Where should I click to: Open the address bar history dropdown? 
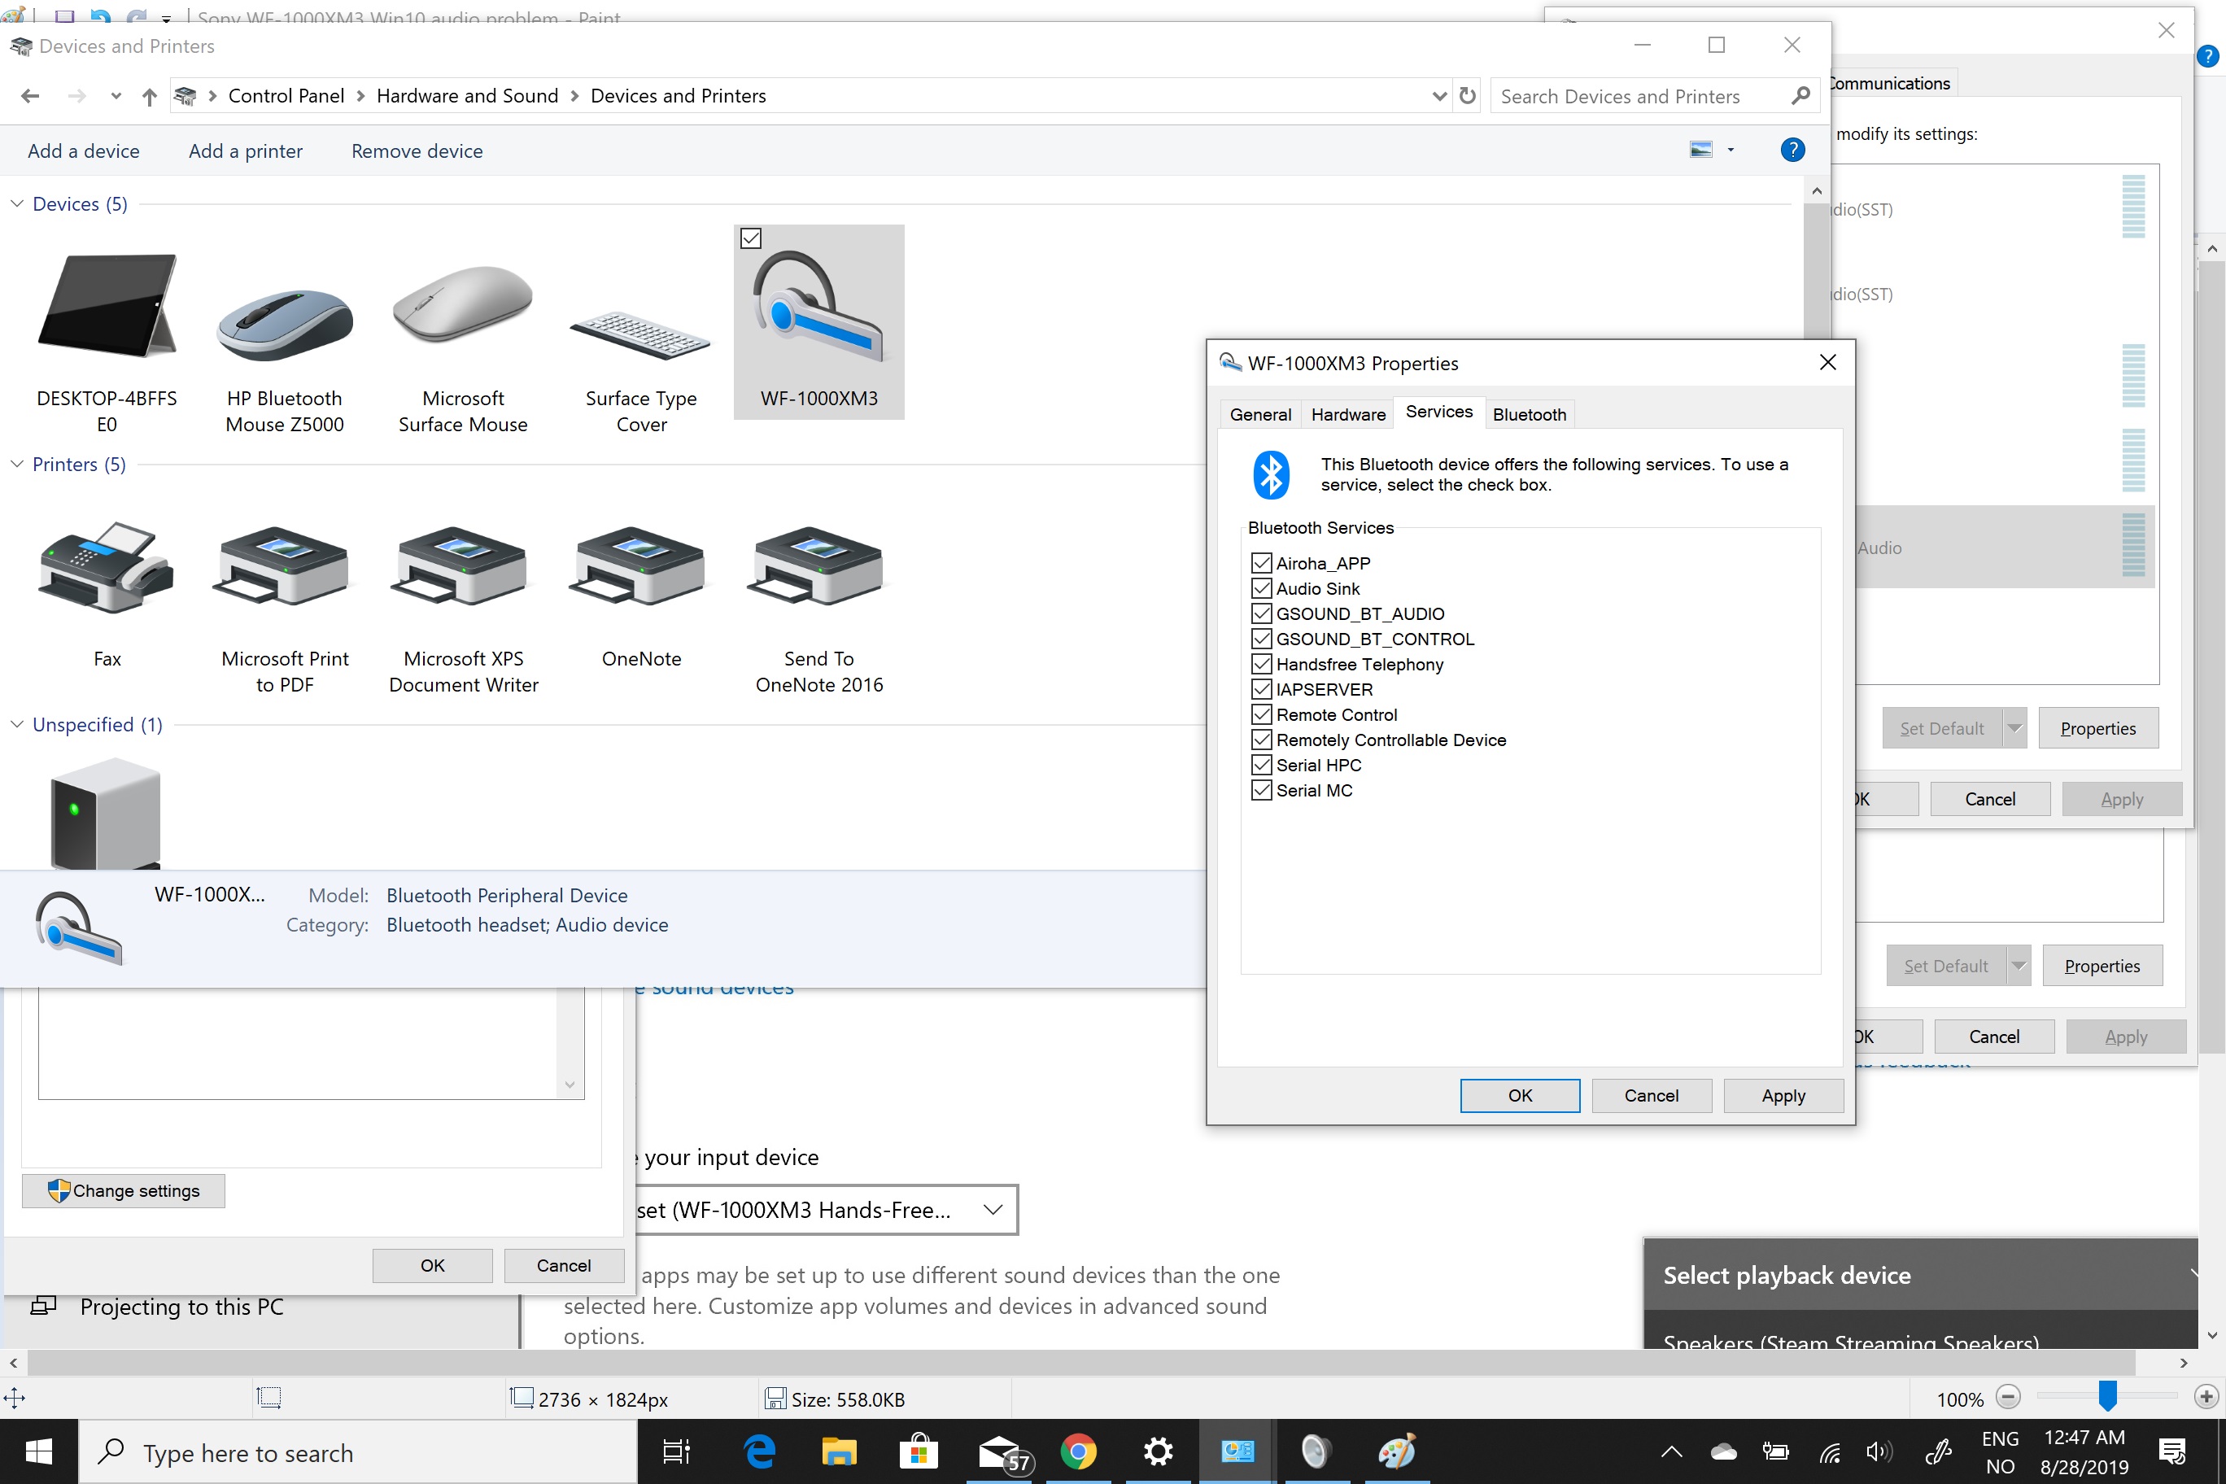(x=1438, y=95)
